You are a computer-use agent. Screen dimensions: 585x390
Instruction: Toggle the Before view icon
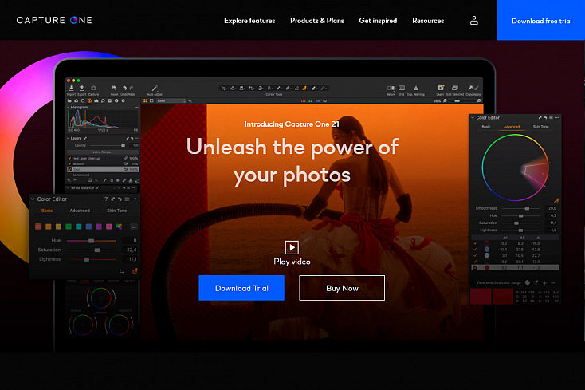(391, 88)
